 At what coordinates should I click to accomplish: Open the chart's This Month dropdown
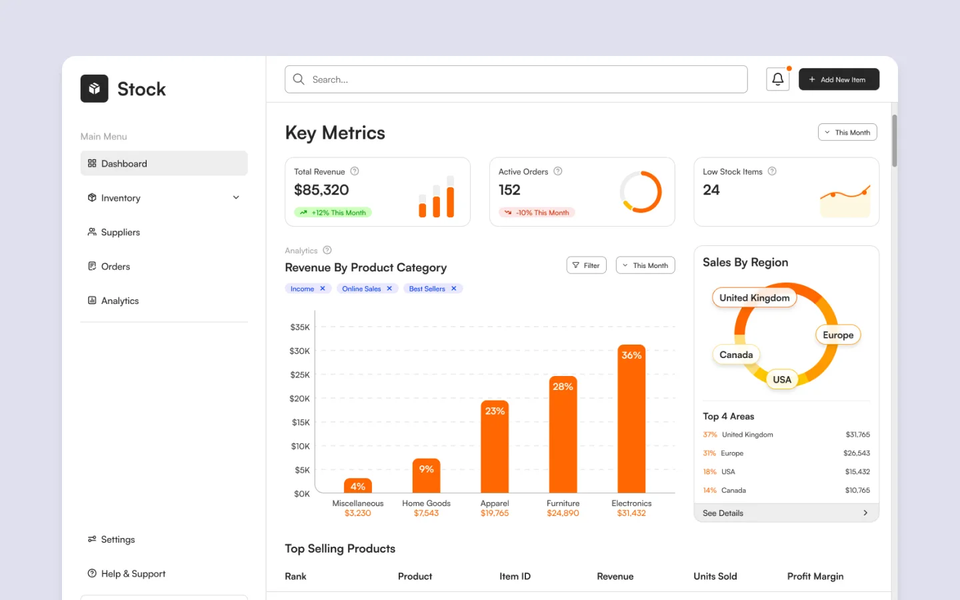tap(645, 265)
